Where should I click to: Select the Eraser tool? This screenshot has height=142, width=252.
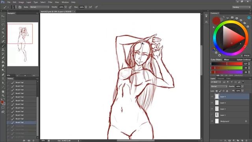coord(3,58)
